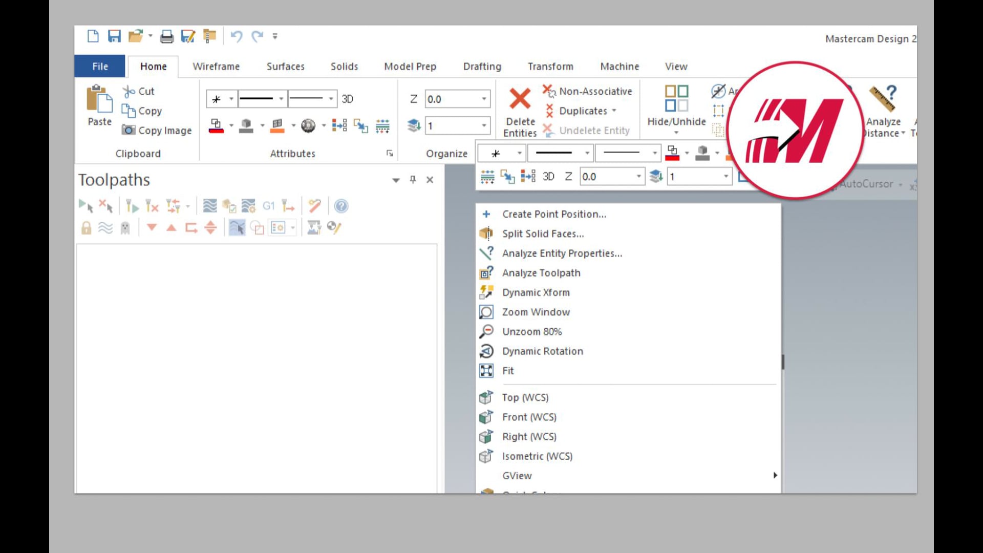Open the Surfaces menu tab
The width and height of the screenshot is (983, 553).
point(285,66)
